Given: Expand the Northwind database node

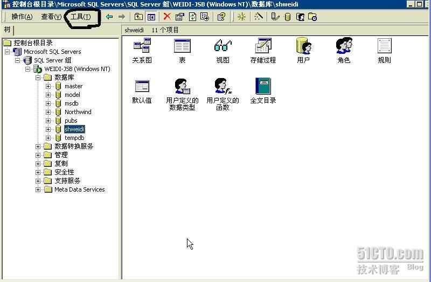Looking at the screenshot, I should coord(48,112).
